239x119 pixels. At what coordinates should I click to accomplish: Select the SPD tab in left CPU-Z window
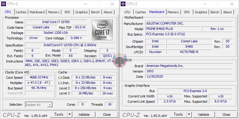click(x=67, y=12)
